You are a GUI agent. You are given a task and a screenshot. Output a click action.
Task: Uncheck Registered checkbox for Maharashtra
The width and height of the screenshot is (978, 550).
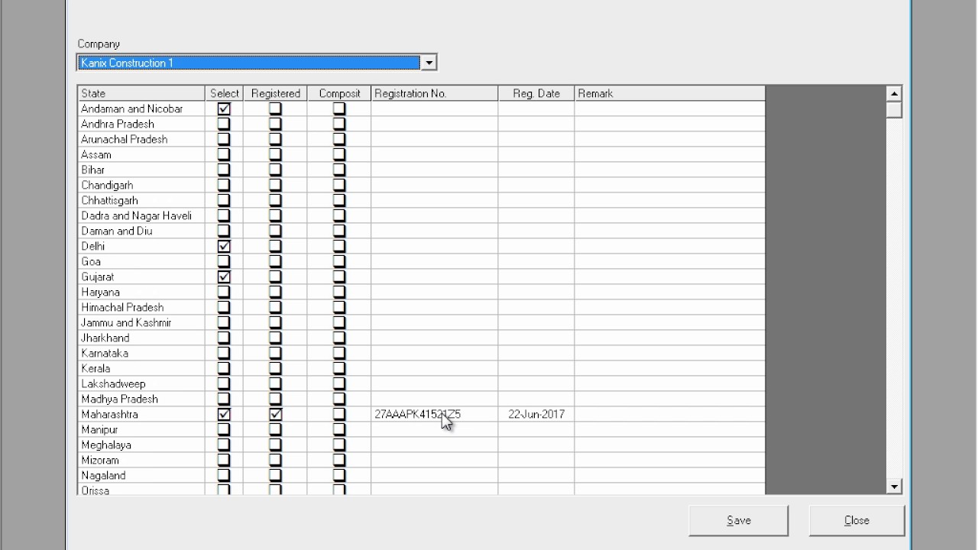(275, 414)
